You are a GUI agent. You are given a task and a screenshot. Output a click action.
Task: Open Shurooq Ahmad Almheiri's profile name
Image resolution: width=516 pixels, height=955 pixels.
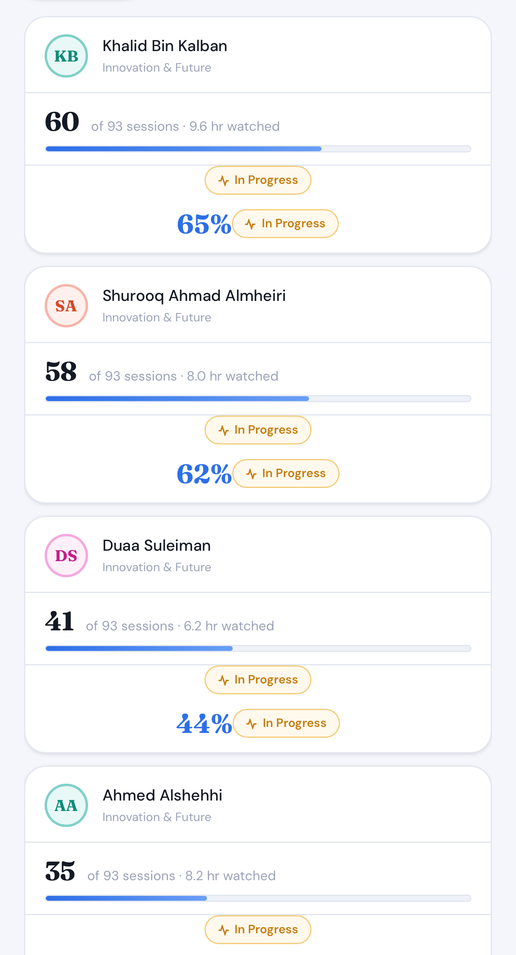click(x=194, y=296)
